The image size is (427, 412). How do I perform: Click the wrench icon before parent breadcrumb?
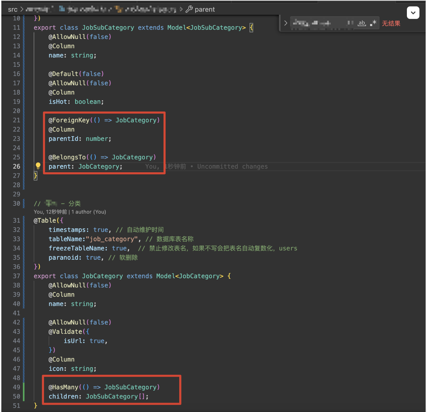(189, 9)
